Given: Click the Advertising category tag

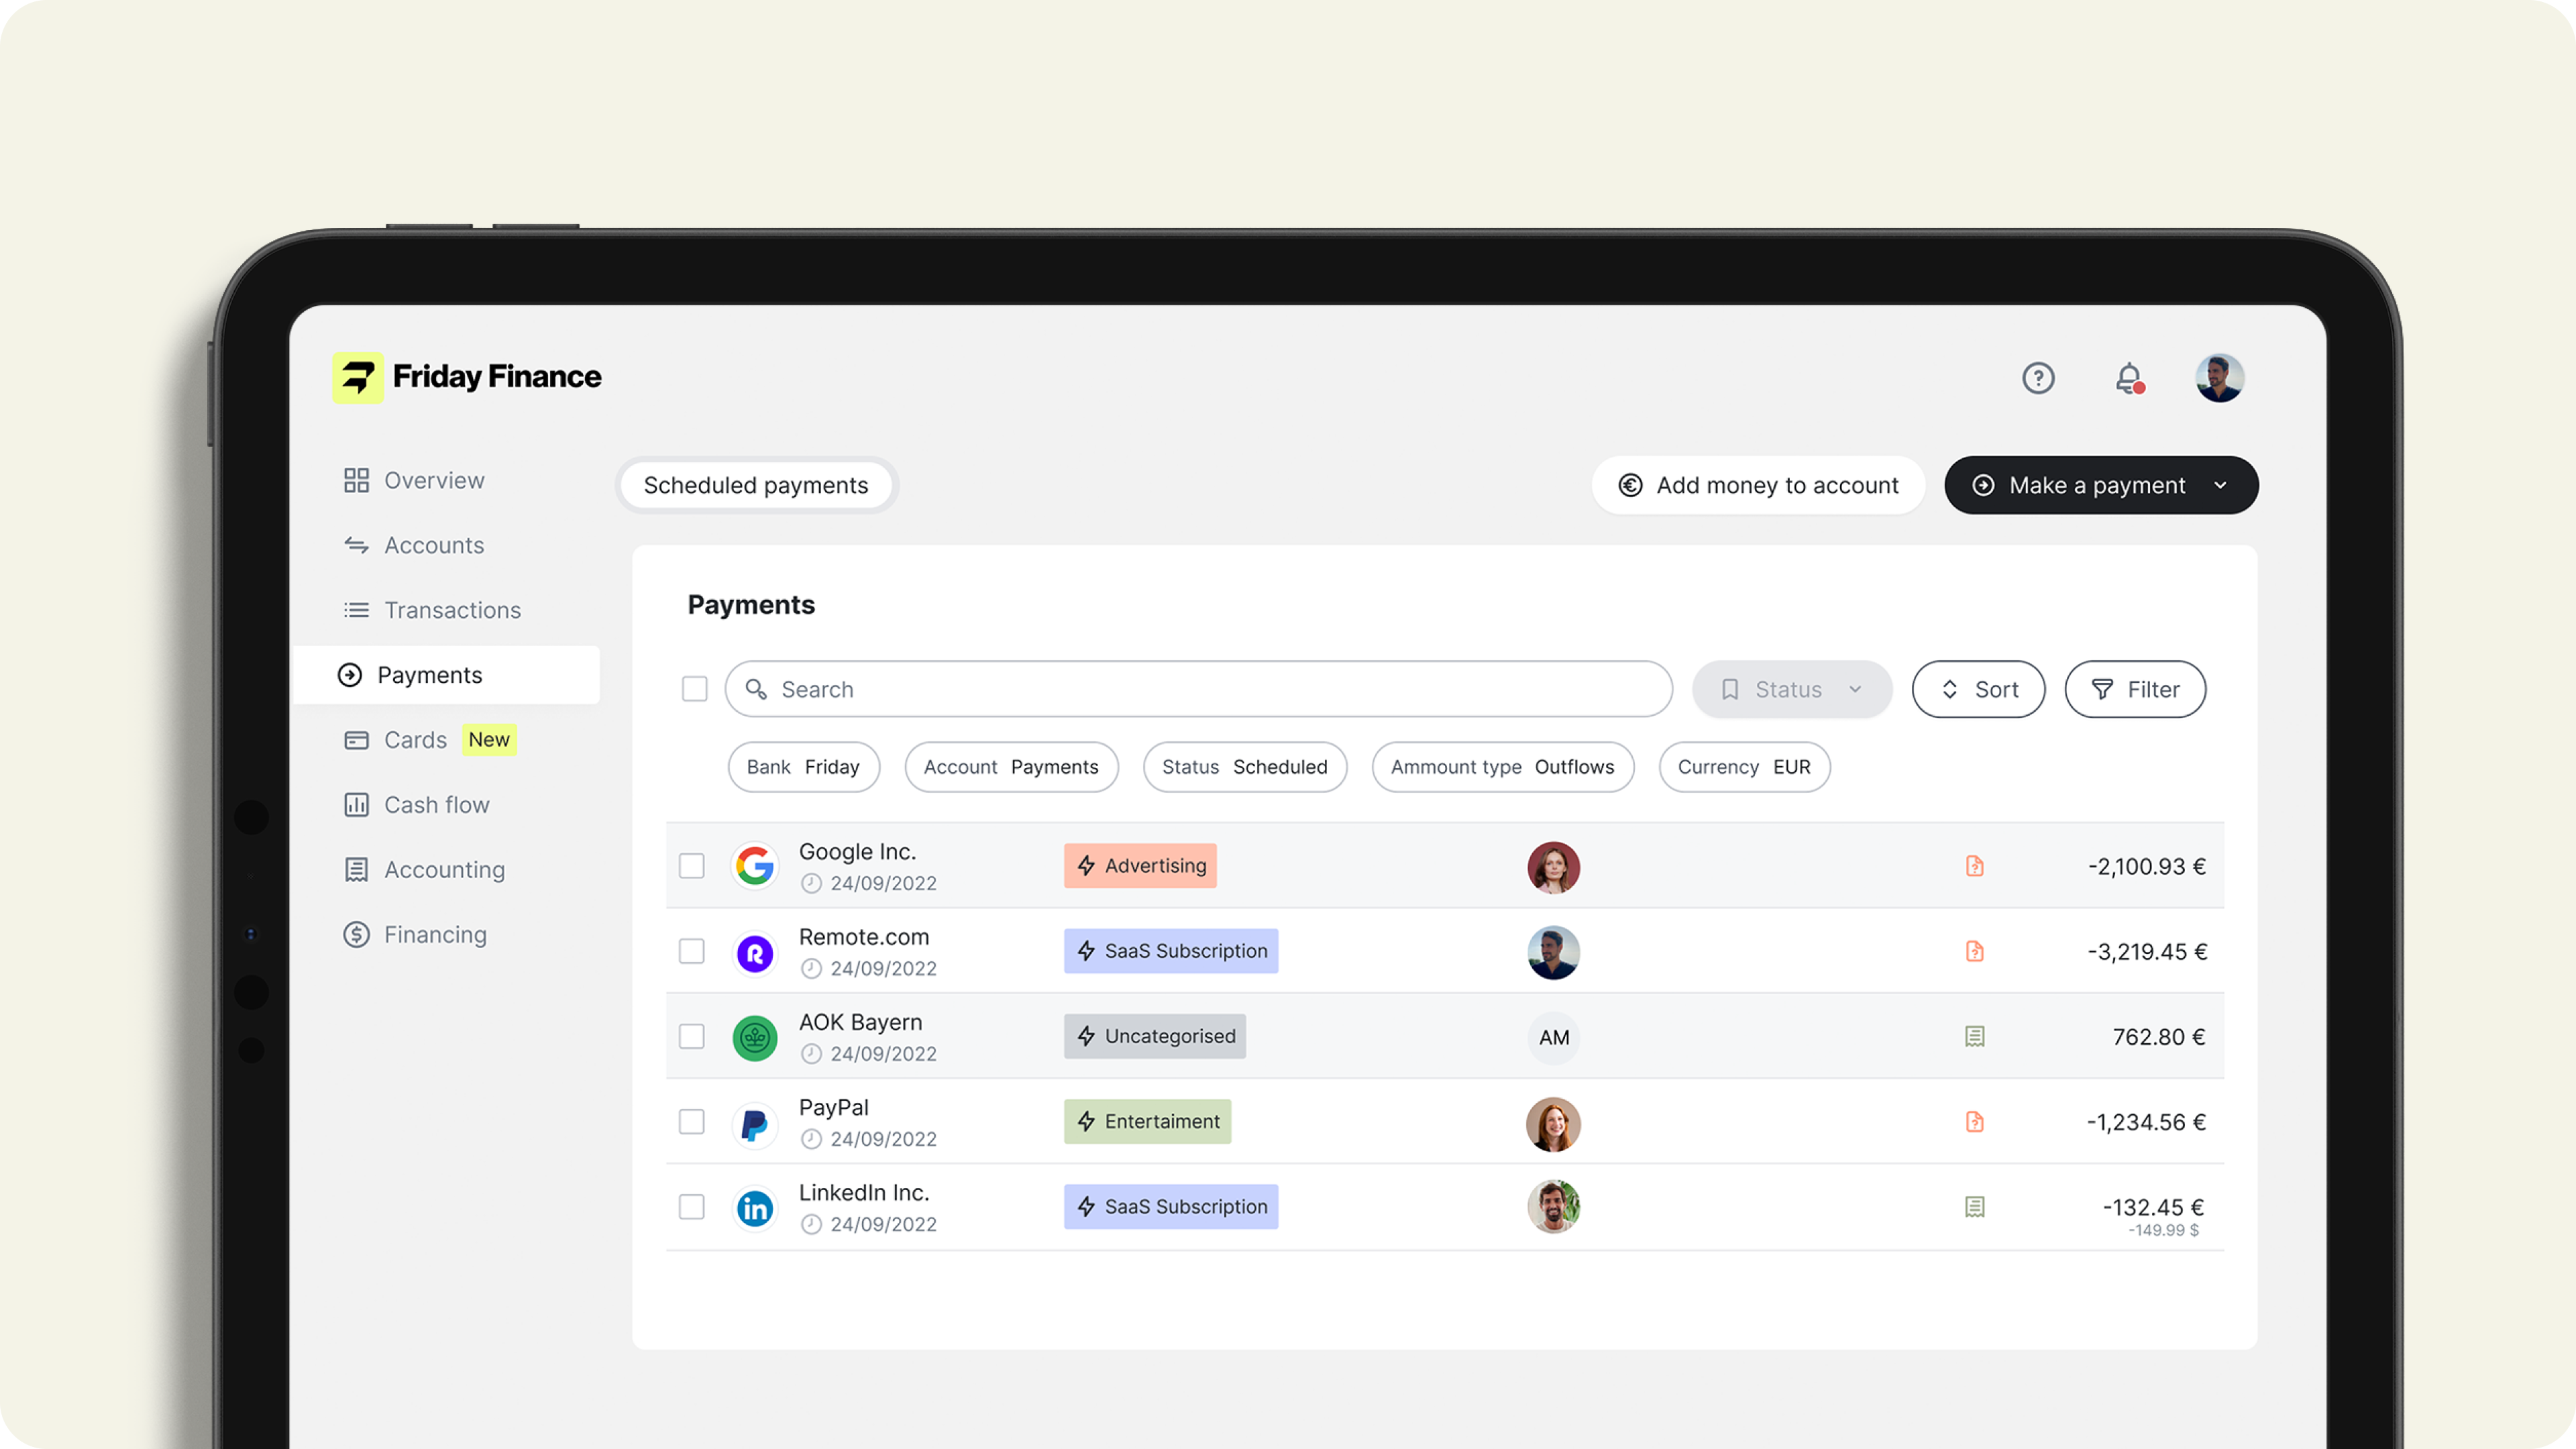Looking at the screenshot, I should point(1140,866).
